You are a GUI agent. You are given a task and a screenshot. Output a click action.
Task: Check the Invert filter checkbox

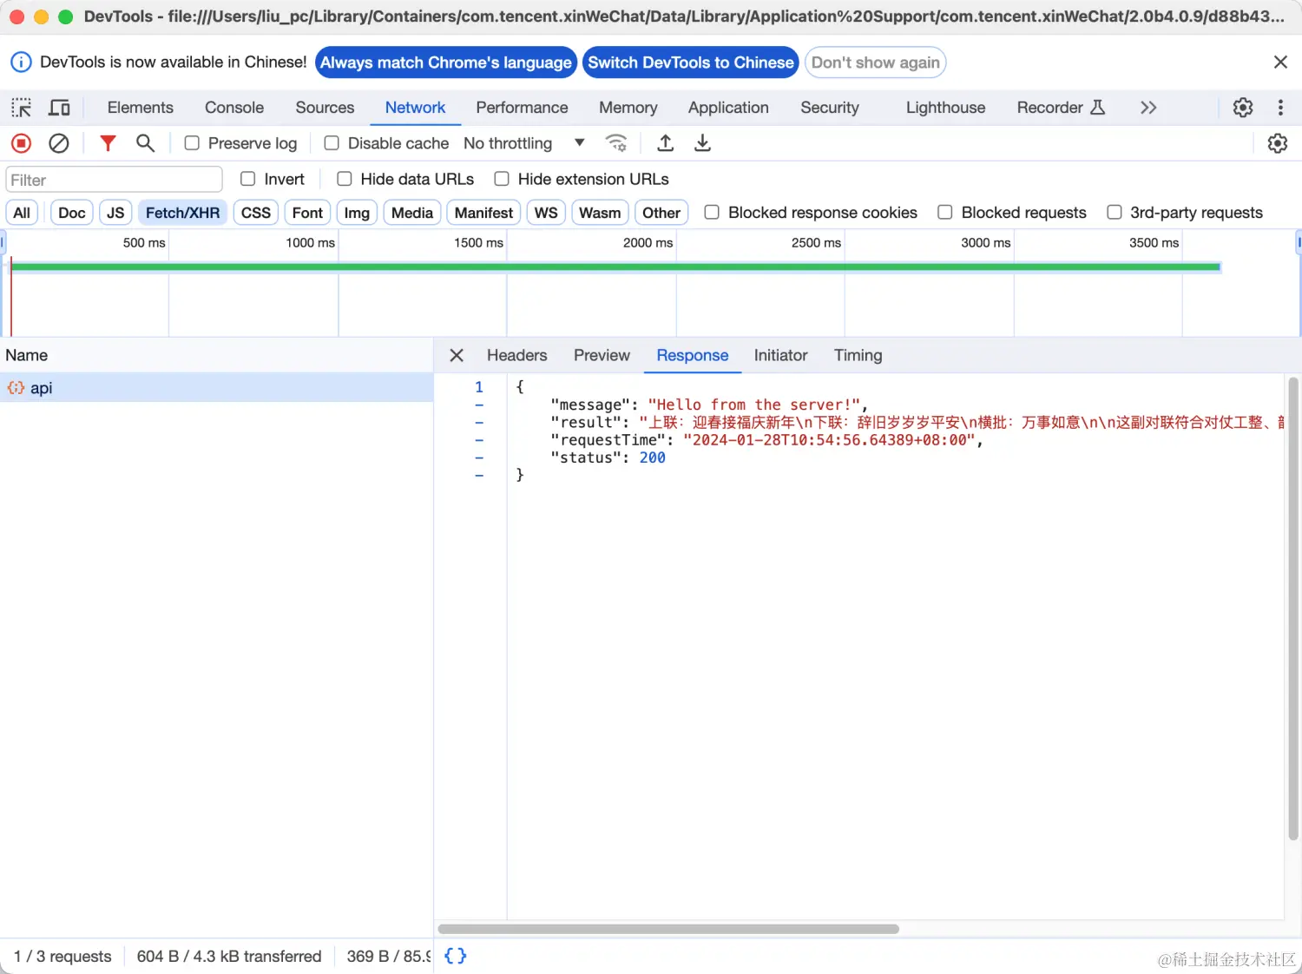click(x=248, y=179)
